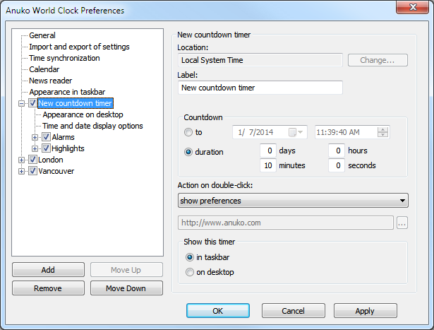Uncheck the New countdown timer checkbox
Image resolution: width=434 pixels, height=330 pixels.
coord(32,103)
